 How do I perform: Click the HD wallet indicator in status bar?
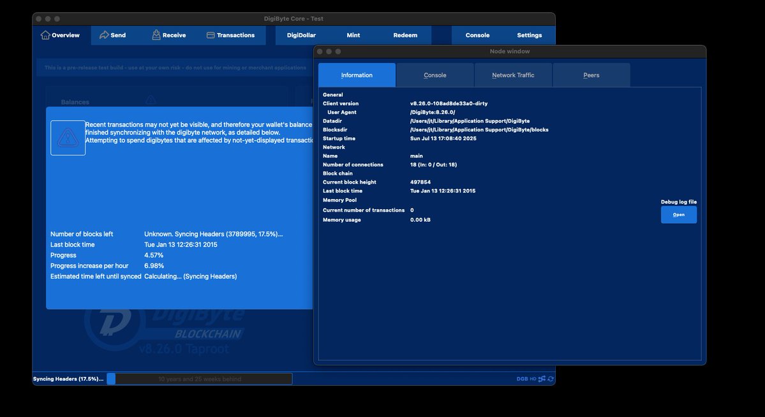pyautogui.click(x=533, y=379)
